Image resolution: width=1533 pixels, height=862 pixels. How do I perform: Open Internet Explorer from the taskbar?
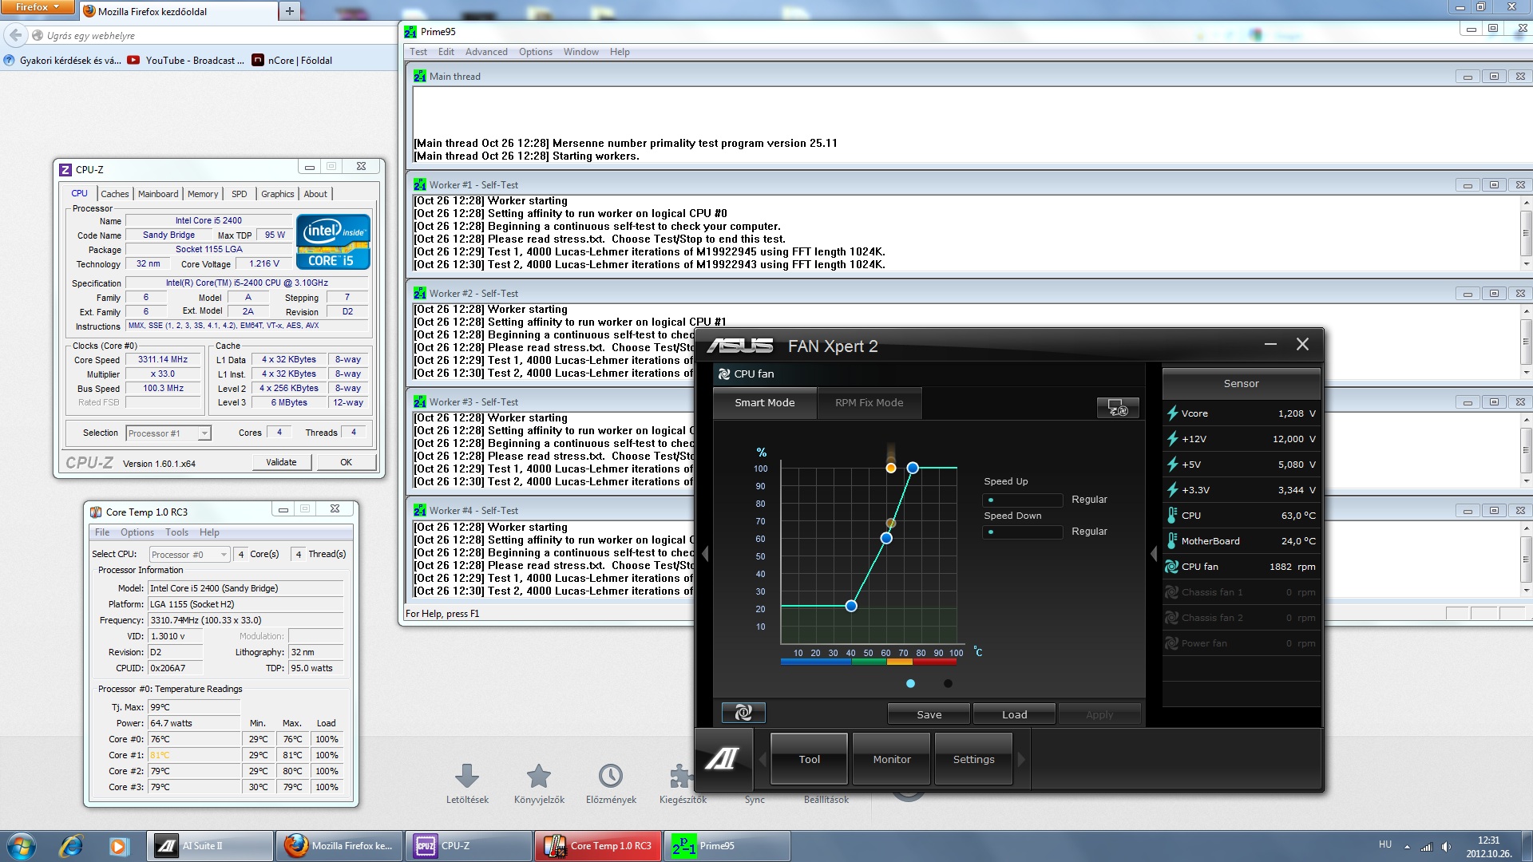(71, 845)
